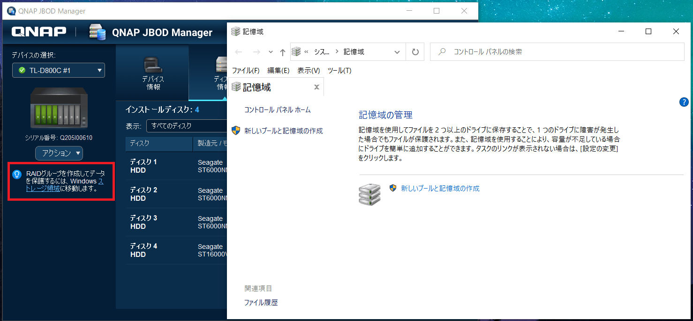Expand the address bar history dropdown
The width and height of the screenshot is (693, 321).
[x=397, y=52]
